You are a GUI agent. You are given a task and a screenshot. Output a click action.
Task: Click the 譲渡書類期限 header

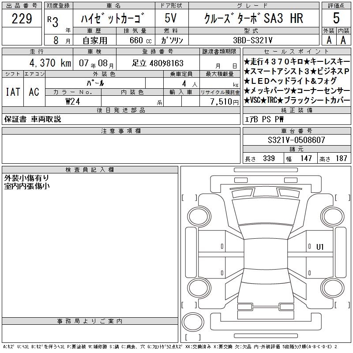[x=219, y=52]
